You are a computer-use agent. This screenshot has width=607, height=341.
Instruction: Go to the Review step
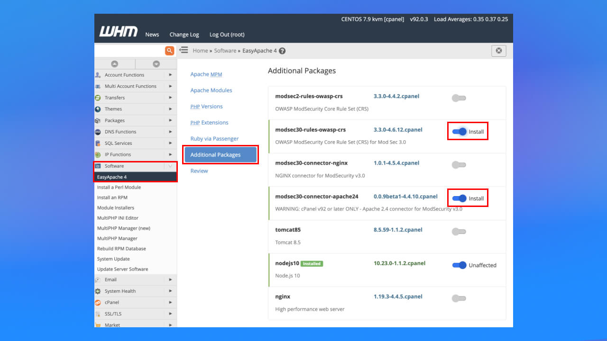click(199, 171)
